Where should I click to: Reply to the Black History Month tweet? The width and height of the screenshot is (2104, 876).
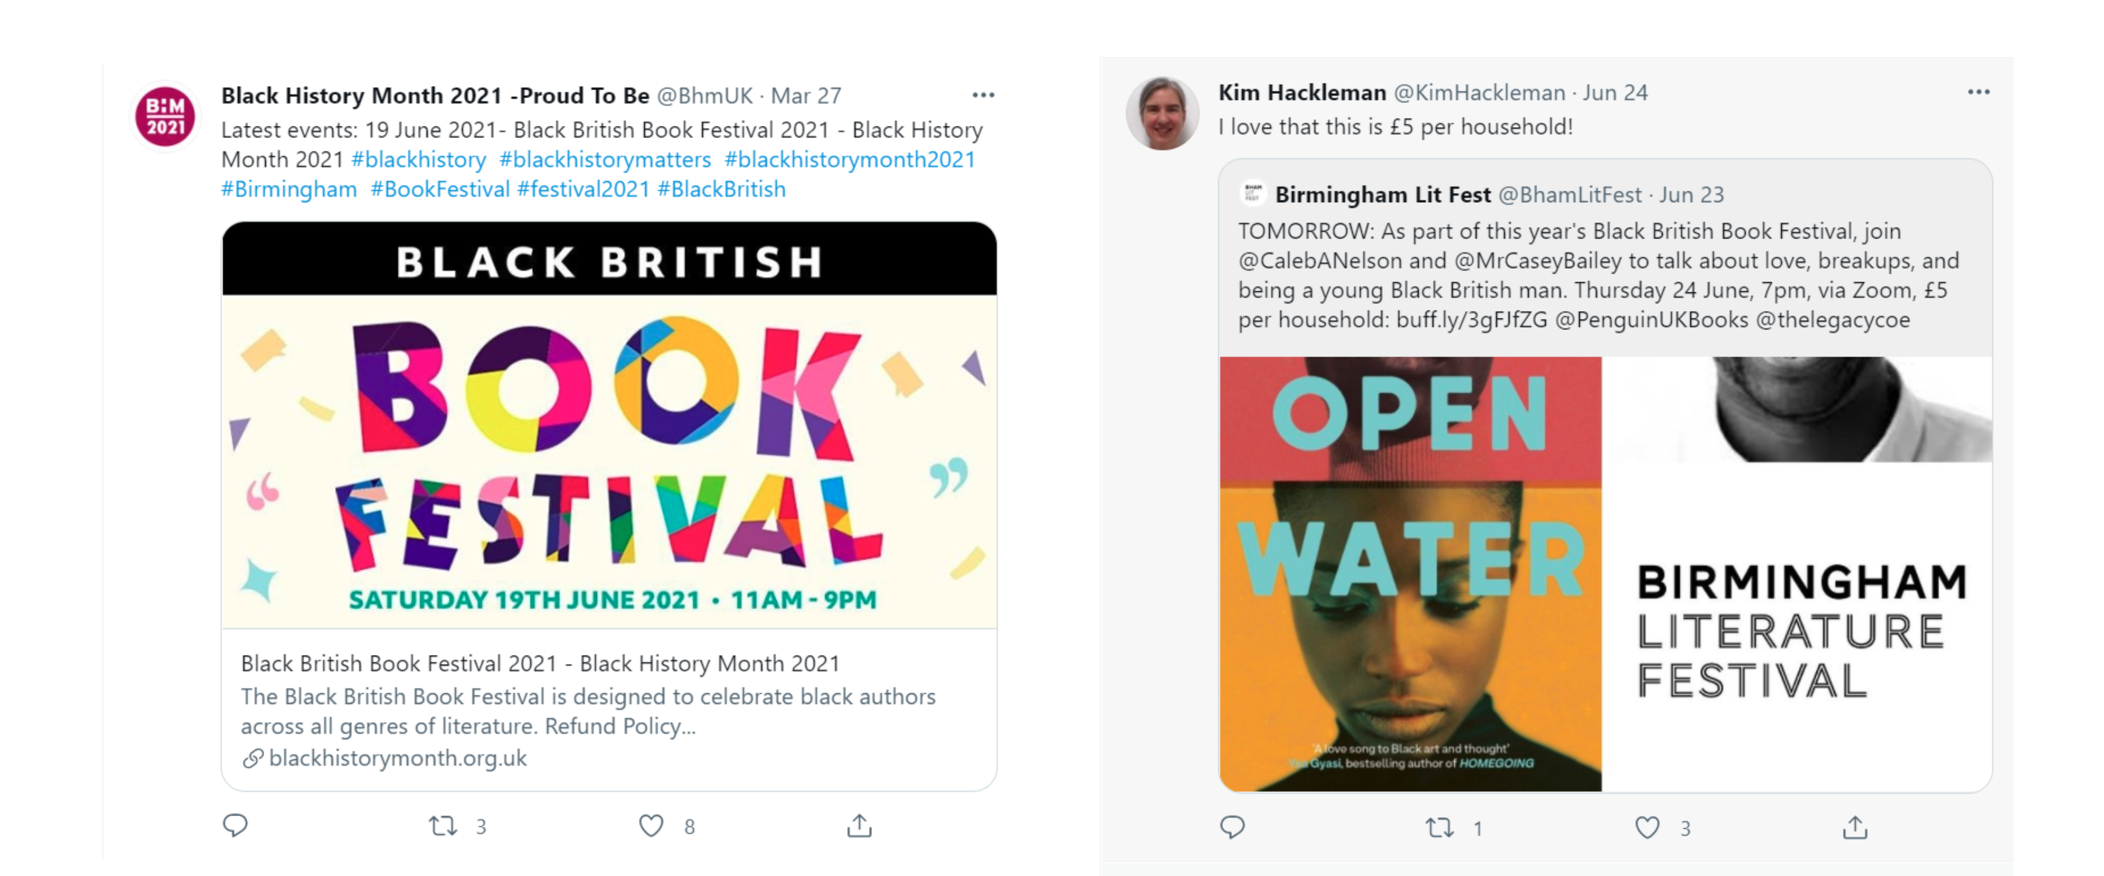[x=236, y=825]
